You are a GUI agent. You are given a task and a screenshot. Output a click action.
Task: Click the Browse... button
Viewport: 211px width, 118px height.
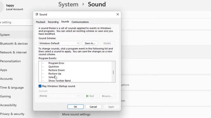coord(107,96)
